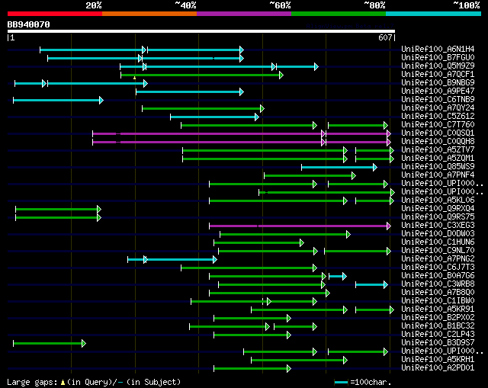
Task: Select the UniRef100_A7QY24 label
Action: coord(438,107)
